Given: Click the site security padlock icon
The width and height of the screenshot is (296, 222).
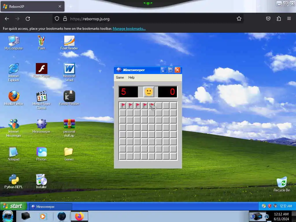Looking at the screenshot, I should (x=65, y=19).
